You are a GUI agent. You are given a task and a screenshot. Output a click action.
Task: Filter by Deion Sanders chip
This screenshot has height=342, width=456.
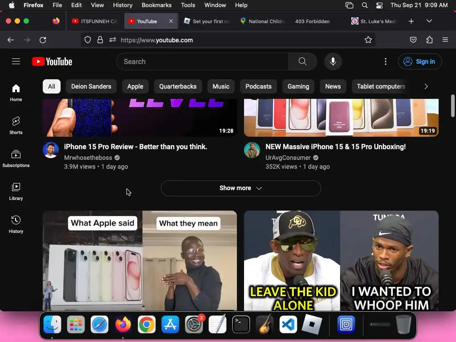click(x=91, y=86)
